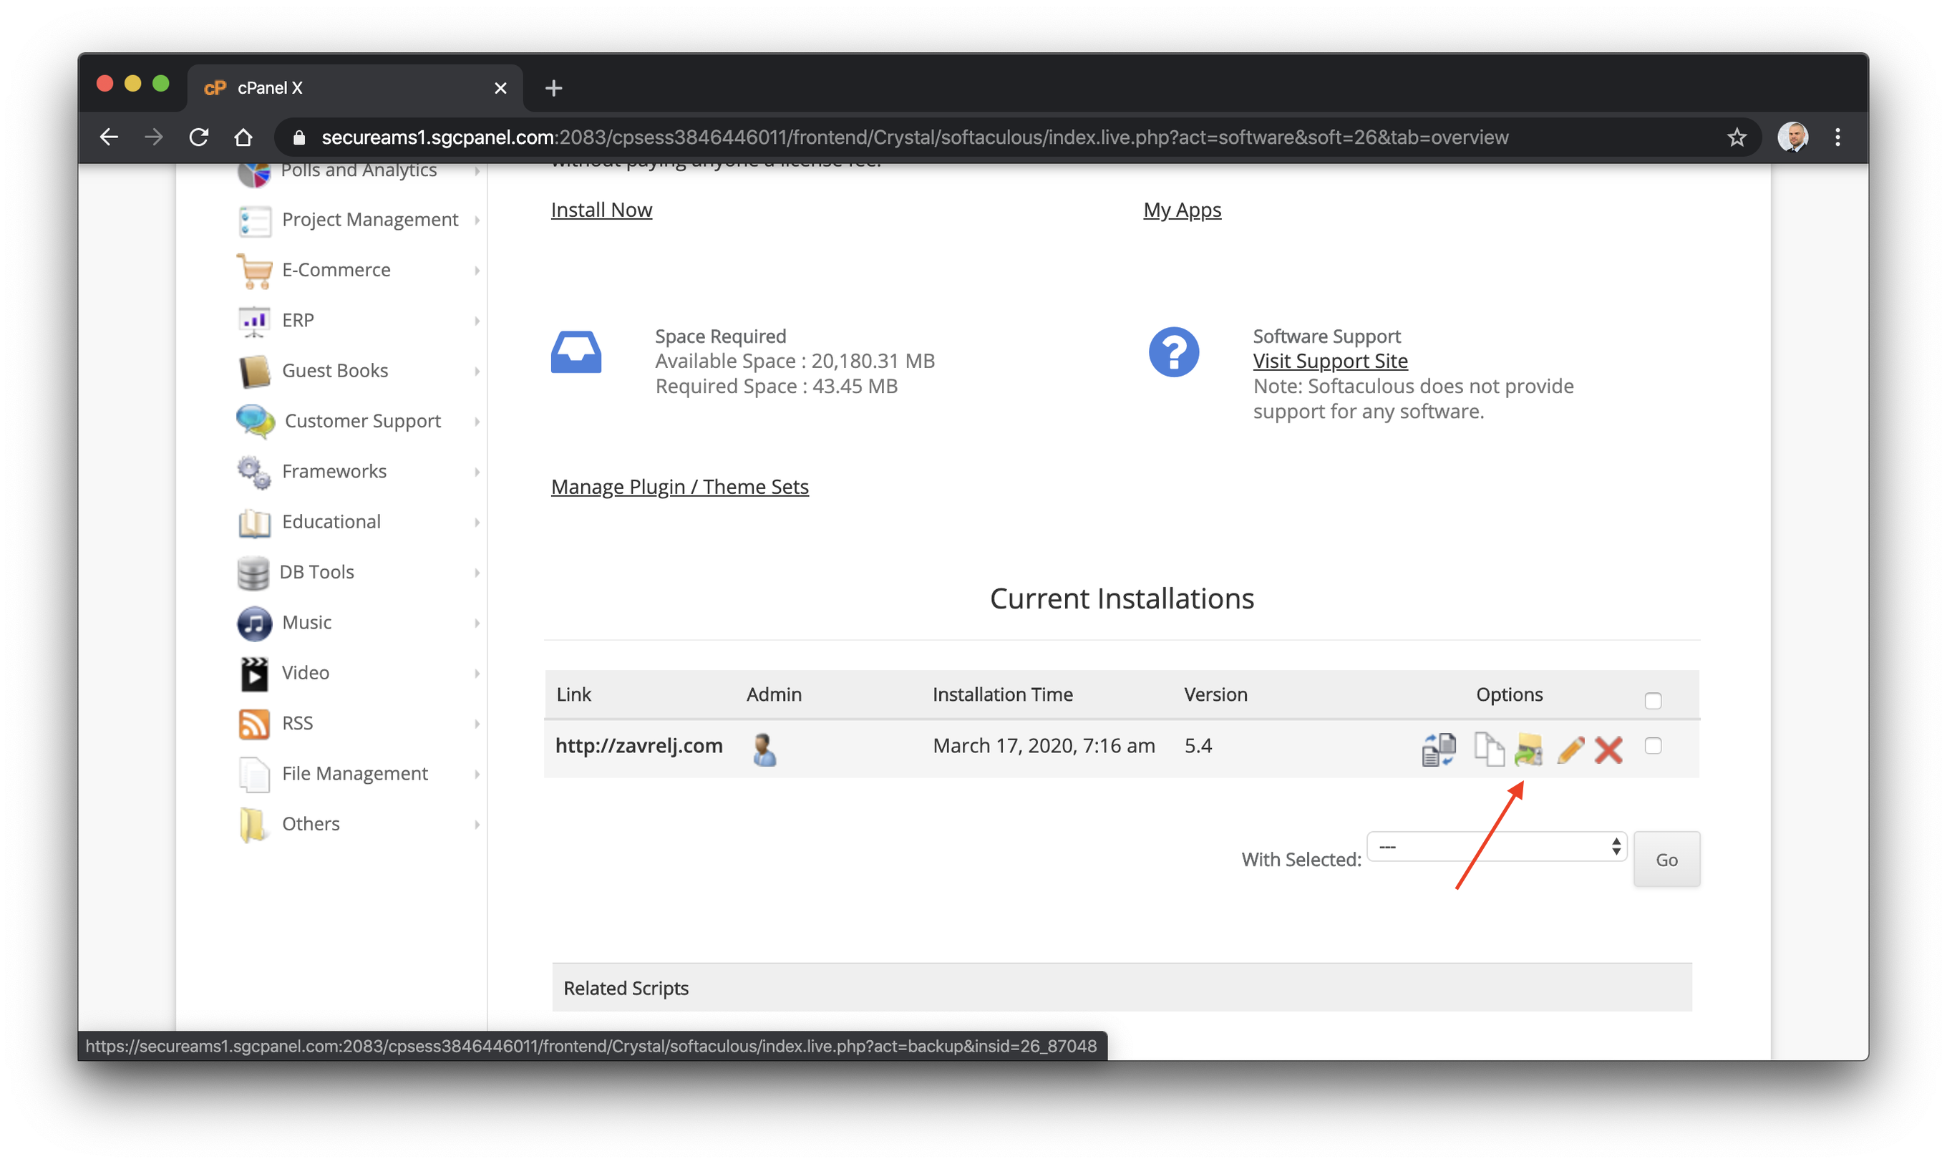Go to browser home page icon

pos(243,137)
